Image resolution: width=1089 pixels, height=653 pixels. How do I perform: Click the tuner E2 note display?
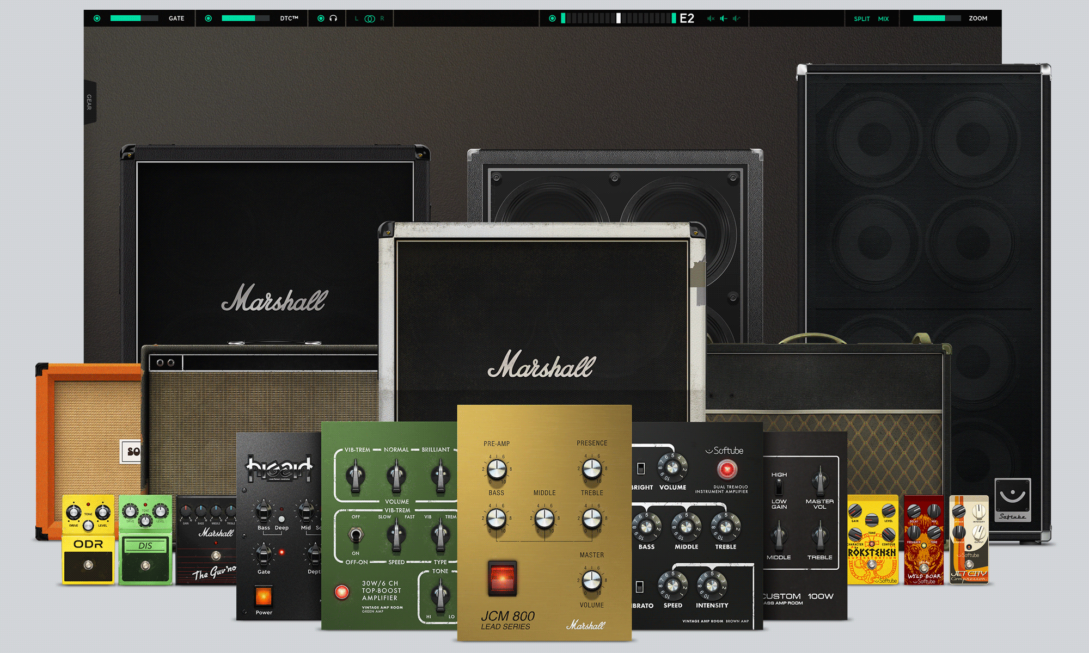point(687,19)
